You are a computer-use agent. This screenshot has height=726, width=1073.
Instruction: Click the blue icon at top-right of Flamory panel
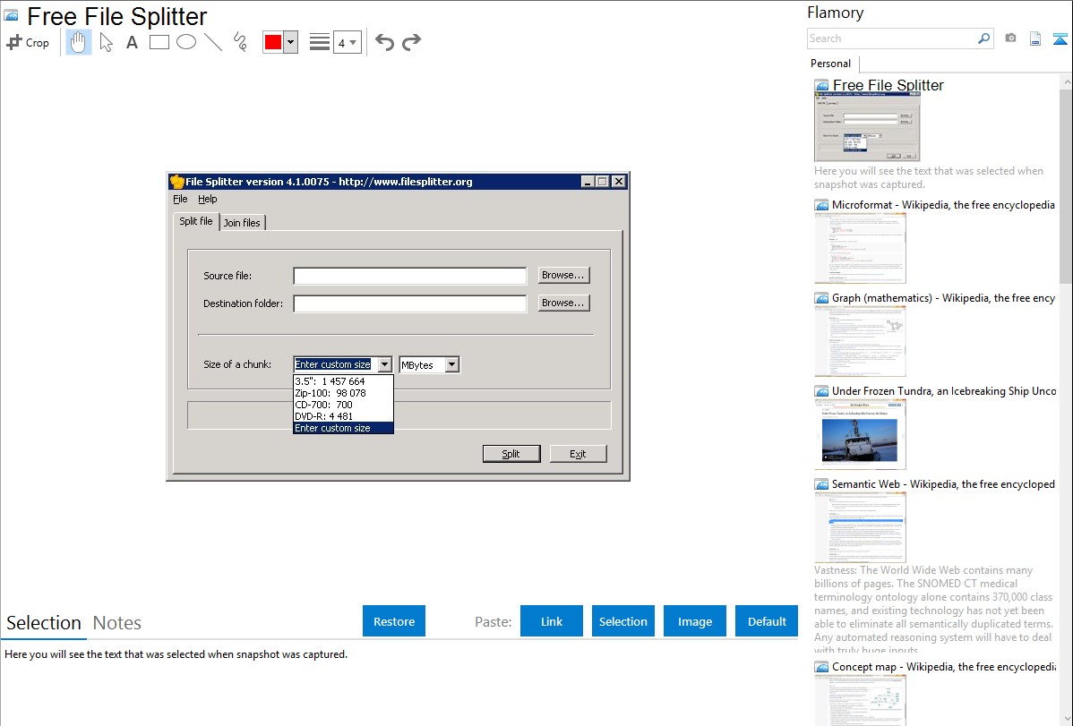pyautogui.click(x=1060, y=38)
